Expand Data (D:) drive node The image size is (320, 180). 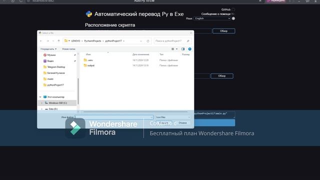click(41, 109)
